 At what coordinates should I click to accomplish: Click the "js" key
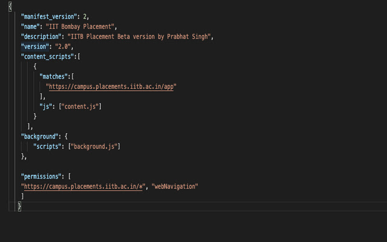tap(45, 106)
